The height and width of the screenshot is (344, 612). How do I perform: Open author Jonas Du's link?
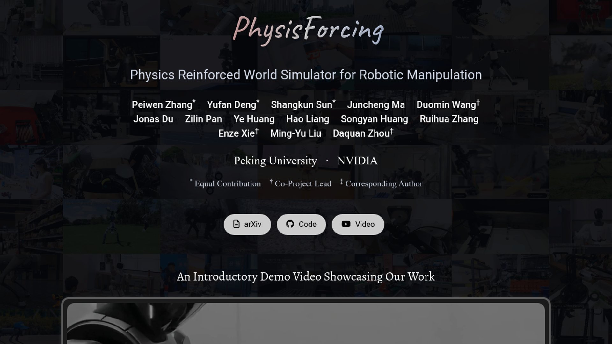(153, 119)
